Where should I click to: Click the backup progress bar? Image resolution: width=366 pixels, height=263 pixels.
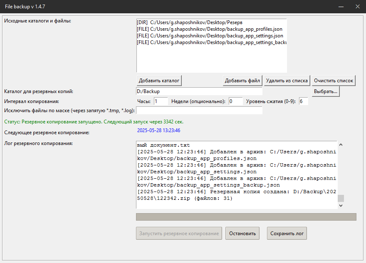tap(246, 217)
